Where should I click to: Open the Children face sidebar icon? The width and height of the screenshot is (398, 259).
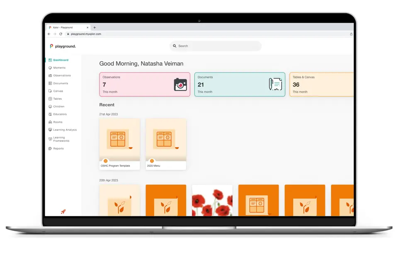pos(50,106)
